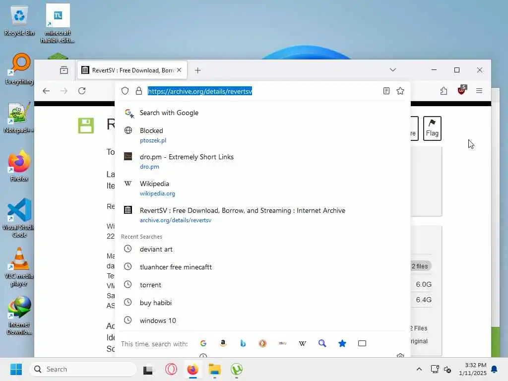
Task: Search this time with Amazon icon
Action: (223, 343)
